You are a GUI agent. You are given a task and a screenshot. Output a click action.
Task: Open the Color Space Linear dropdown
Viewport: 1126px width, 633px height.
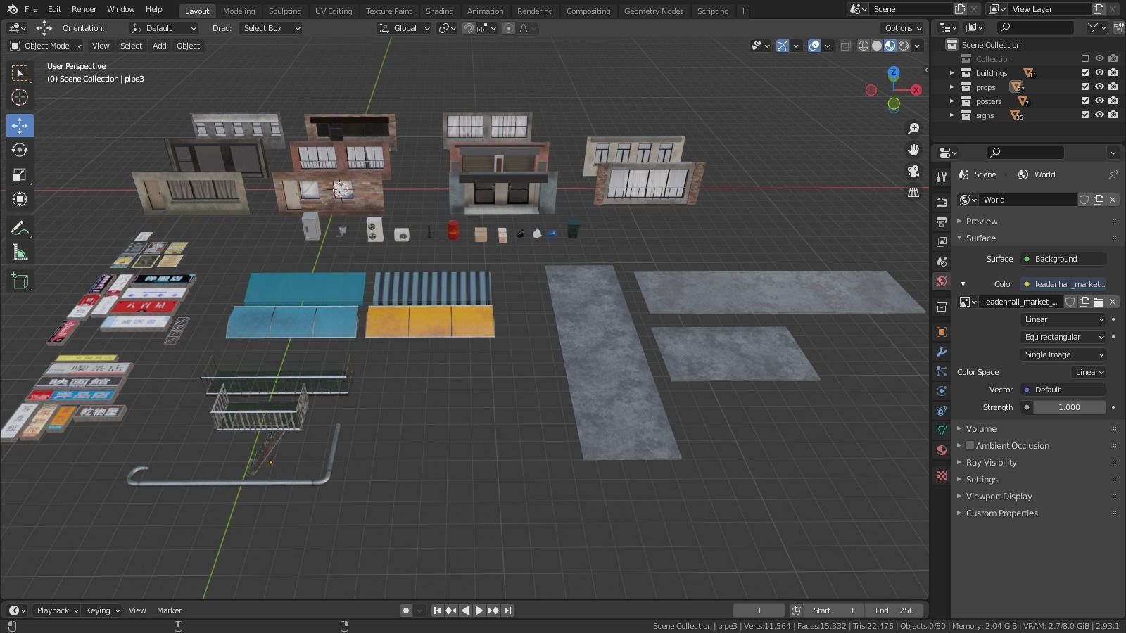pyautogui.click(x=1088, y=372)
